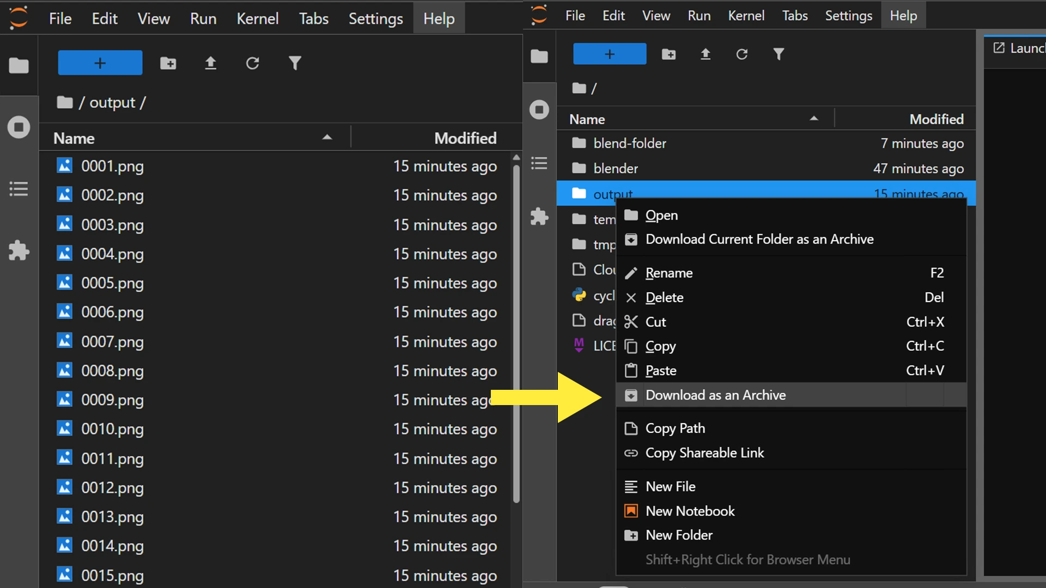The height and width of the screenshot is (588, 1046).
Task: Click refresh file list icon in left panel
Action: point(252,63)
